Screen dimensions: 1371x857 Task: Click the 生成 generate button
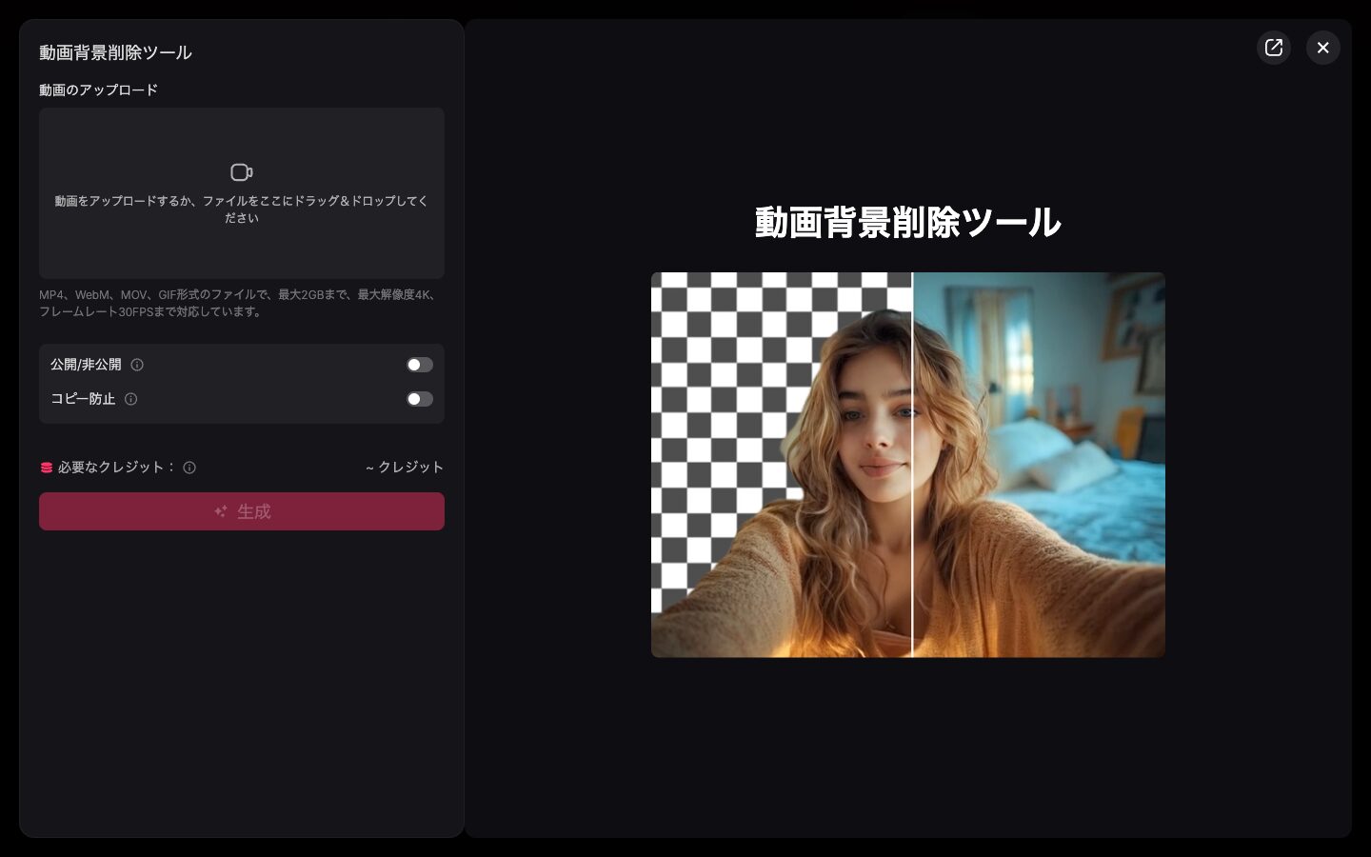[242, 511]
